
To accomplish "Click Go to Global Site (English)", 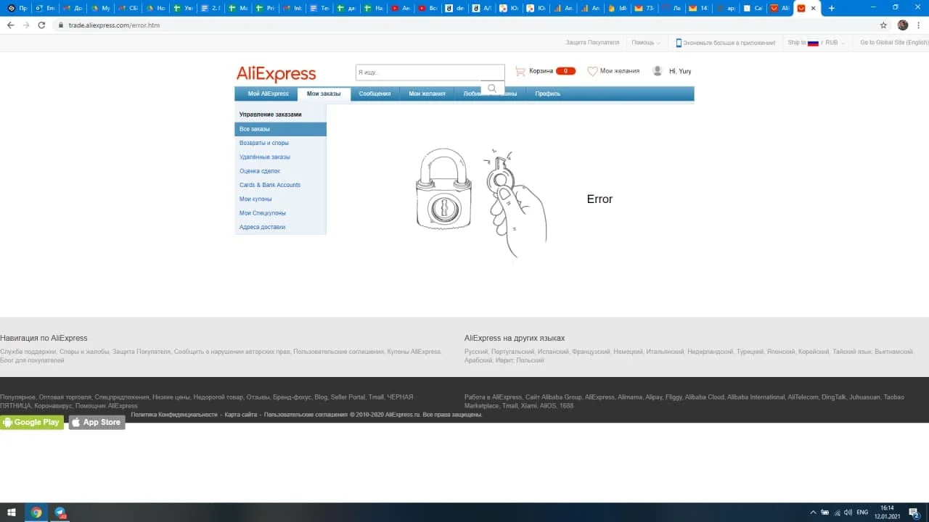I will click(x=894, y=43).
